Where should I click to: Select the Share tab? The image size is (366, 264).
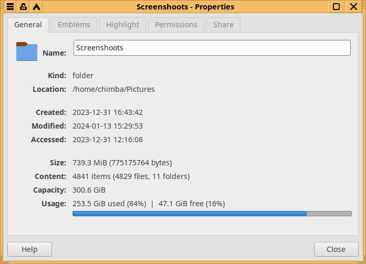pos(223,25)
